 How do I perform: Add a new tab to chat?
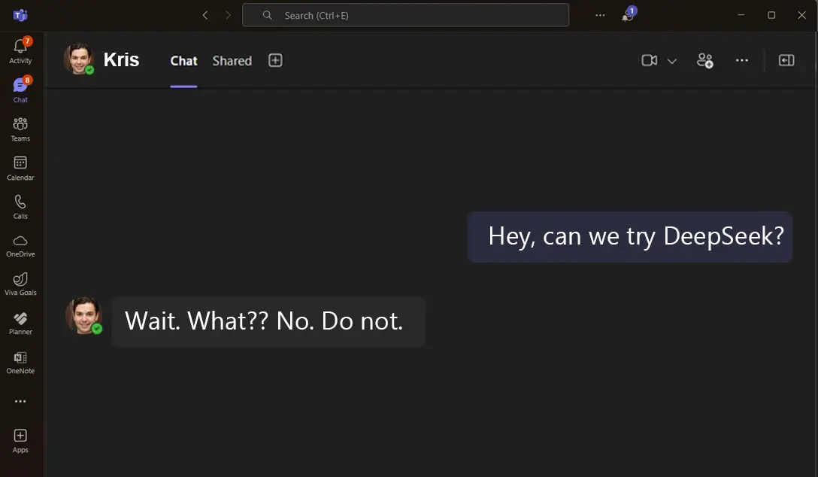click(x=275, y=60)
